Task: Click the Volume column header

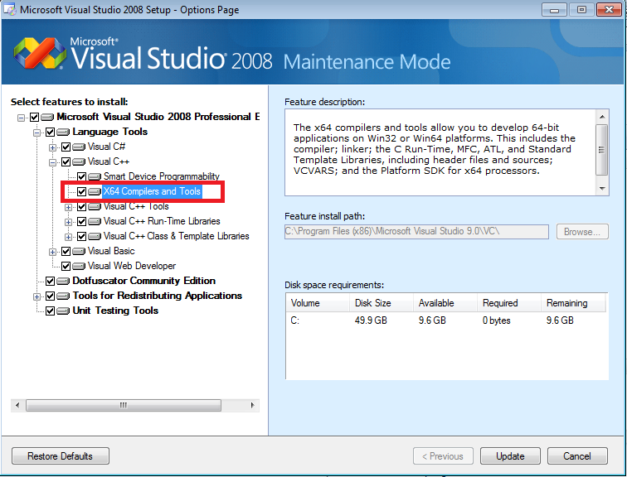Action: coord(318,303)
